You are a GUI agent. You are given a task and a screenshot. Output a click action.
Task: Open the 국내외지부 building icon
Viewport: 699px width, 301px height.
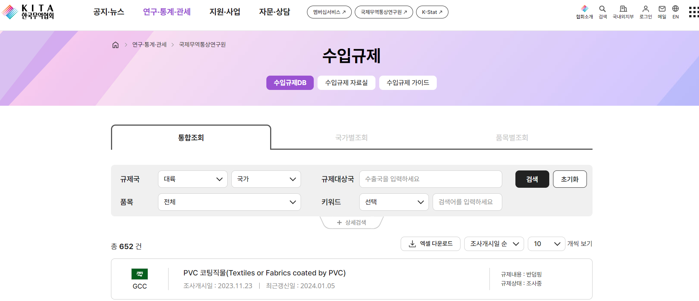[x=623, y=12]
